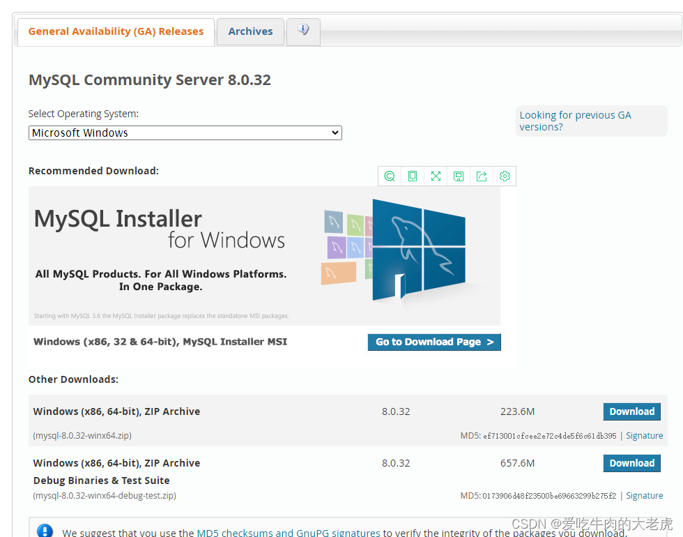Switch to the Archives tab
Screen dimensions: 683x537
pyautogui.click(x=250, y=31)
